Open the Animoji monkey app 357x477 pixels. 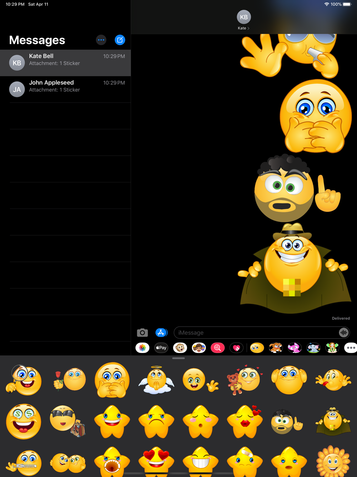180,348
